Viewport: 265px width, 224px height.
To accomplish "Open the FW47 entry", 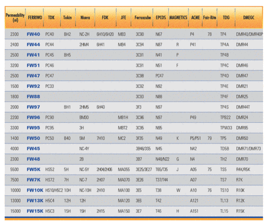I will click(33, 76).
